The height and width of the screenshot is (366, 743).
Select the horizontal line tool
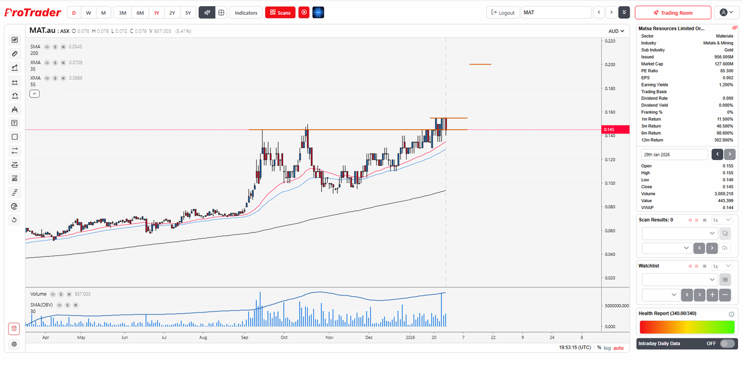(x=14, y=82)
